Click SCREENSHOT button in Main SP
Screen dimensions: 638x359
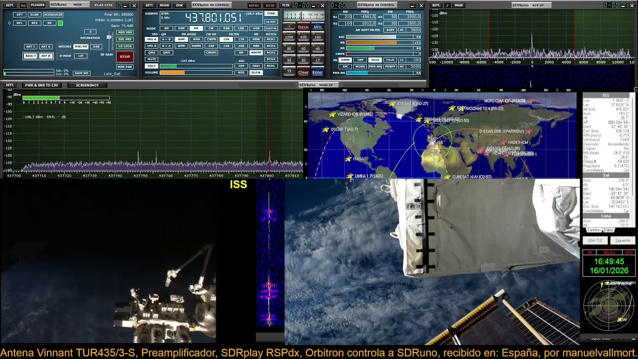[87, 85]
